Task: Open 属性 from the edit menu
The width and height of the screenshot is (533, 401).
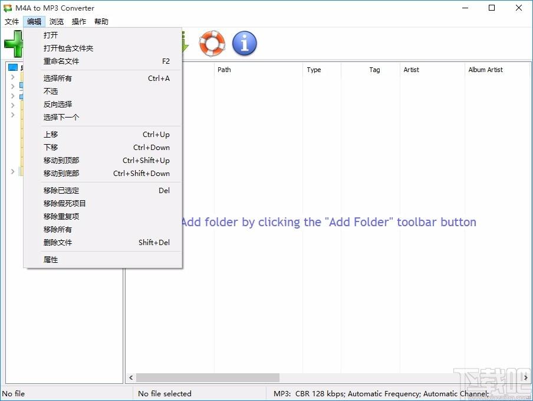Action: 103,260
